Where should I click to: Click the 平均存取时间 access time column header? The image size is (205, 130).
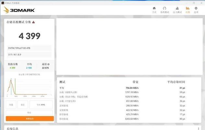tap(176, 82)
